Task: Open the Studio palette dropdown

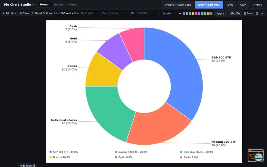Action: point(171,13)
